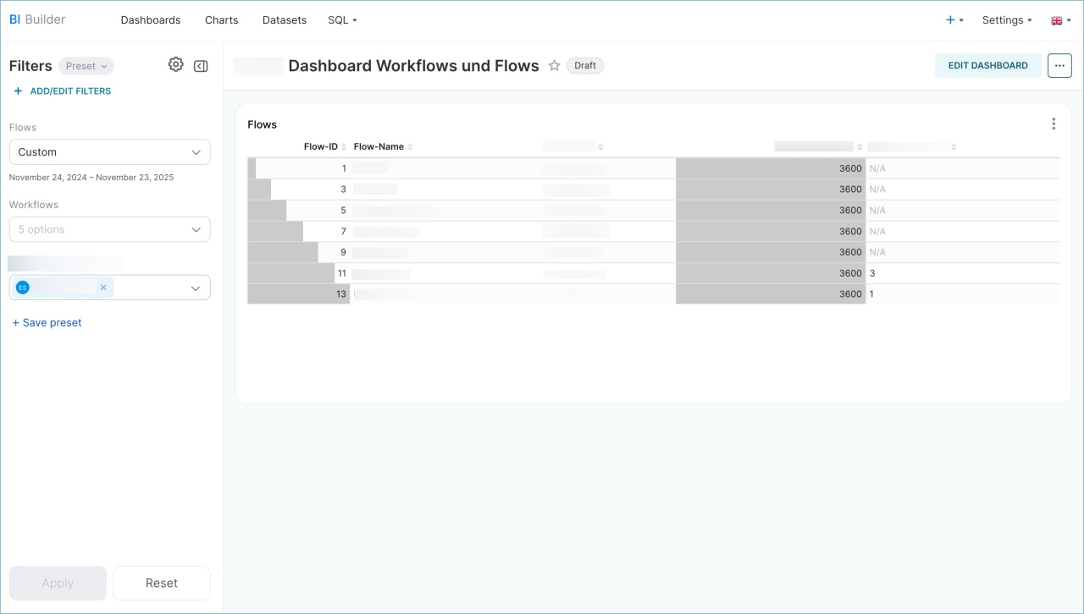Expand the SQL menu
Screen dimensions: 1084x614
pos(342,20)
